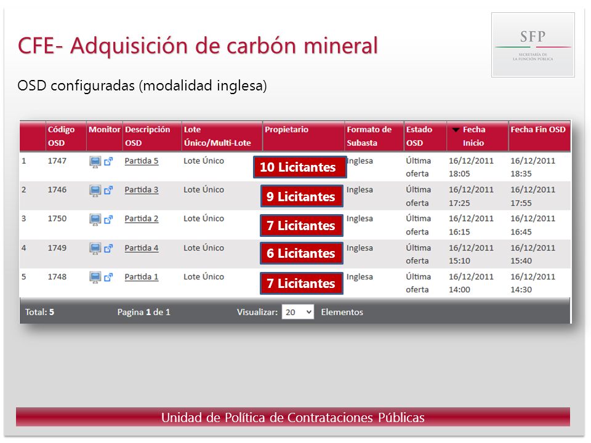Image resolution: width=591 pixels, height=443 pixels.
Task: Open the monitor icon for OSD 1746
Action: pyautogui.click(x=95, y=191)
